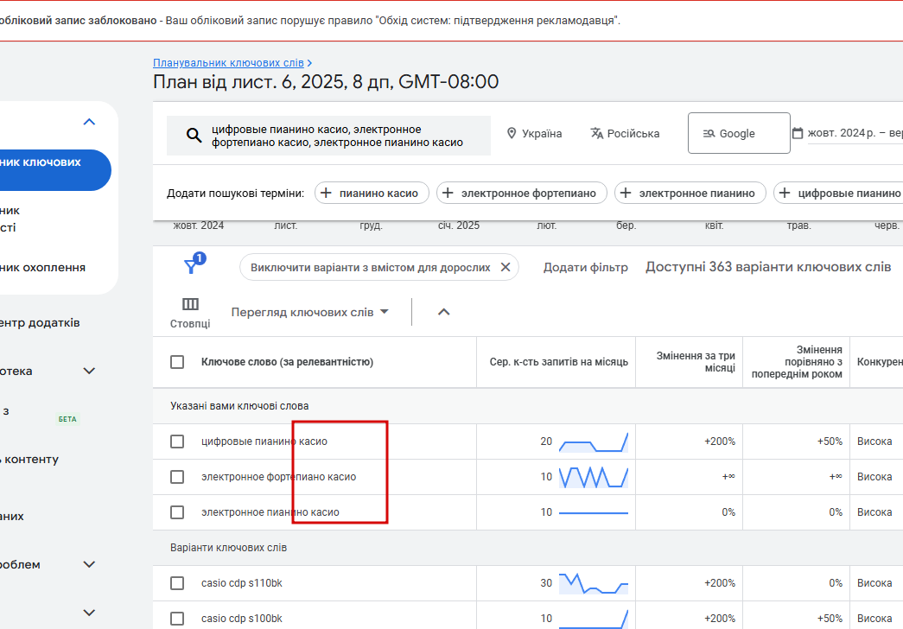Open the sidebar item ending in 'аних'

[12, 517]
